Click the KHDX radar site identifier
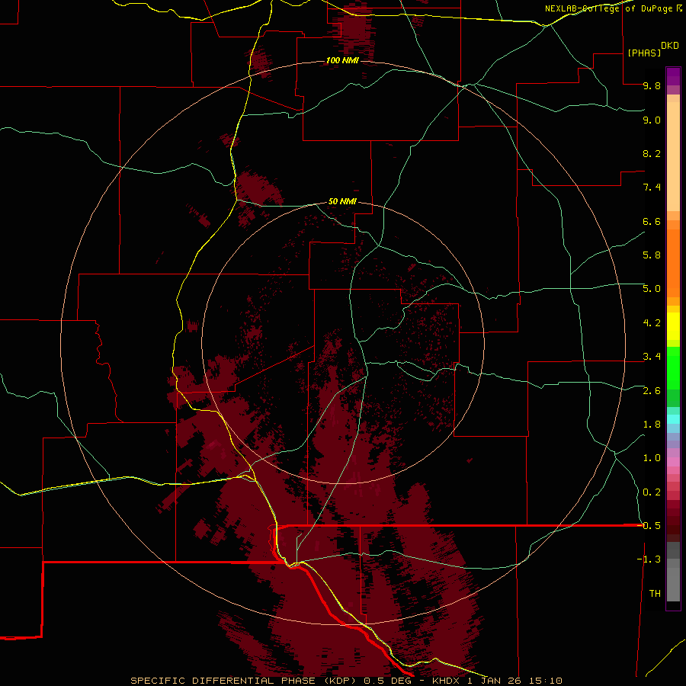This screenshot has height=686, width=686. (446, 681)
